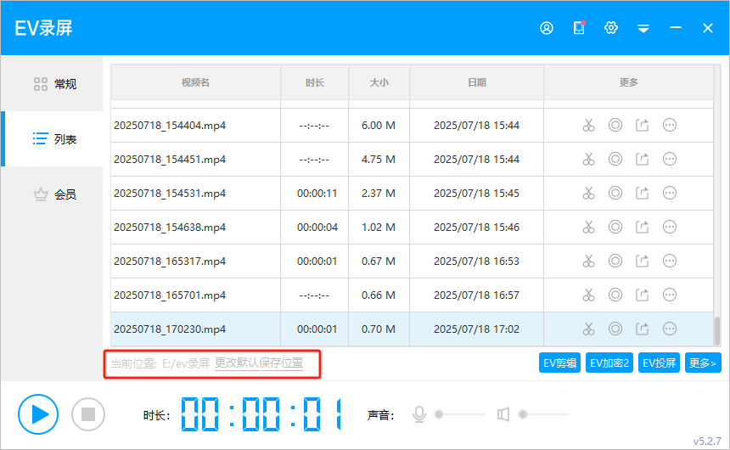Open more options for 20250718_170230.mp4
The width and height of the screenshot is (730, 450).
pos(670,329)
